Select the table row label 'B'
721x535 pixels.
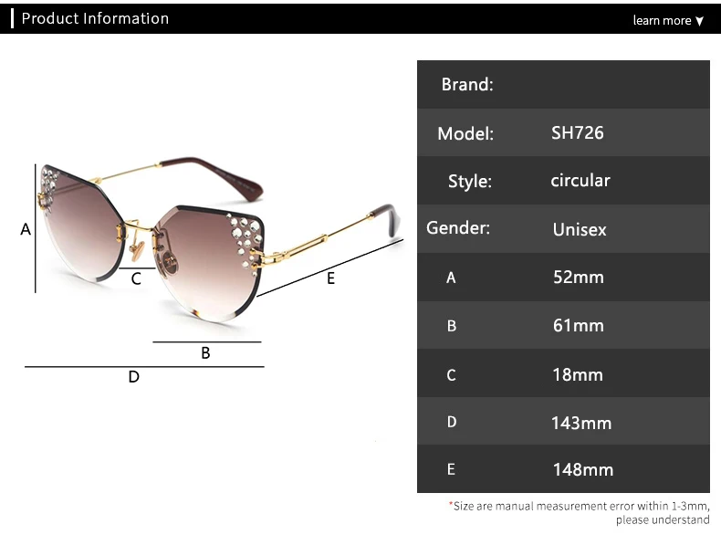[x=452, y=326]
